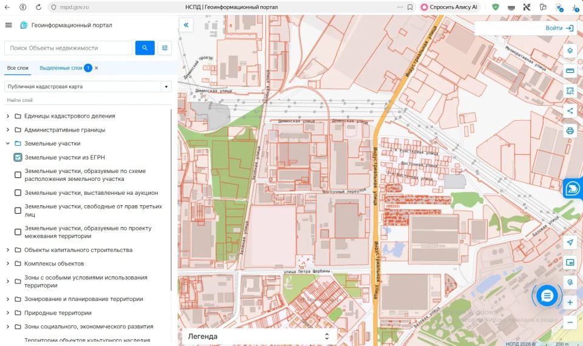Image resolution: width=583 pixels, height=346 pixels.
Task: Clear selected layers with the x
Action: (97, 68)
